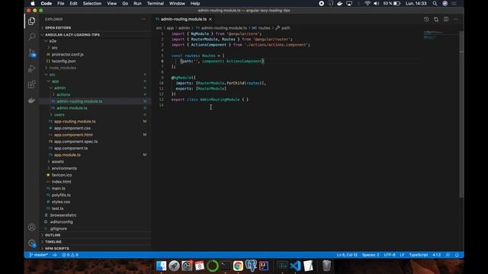
Task: Click the editor vertical scrollbar
Action: (461, 113)
